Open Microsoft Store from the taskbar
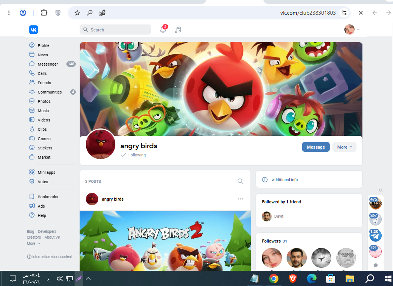This screenshot has width=393, height=286. 330,279
